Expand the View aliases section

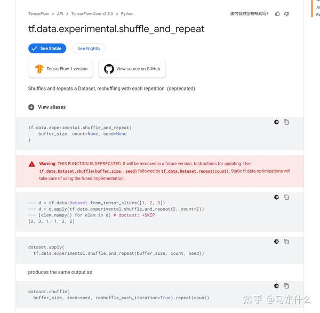click(x=47, y=107)
